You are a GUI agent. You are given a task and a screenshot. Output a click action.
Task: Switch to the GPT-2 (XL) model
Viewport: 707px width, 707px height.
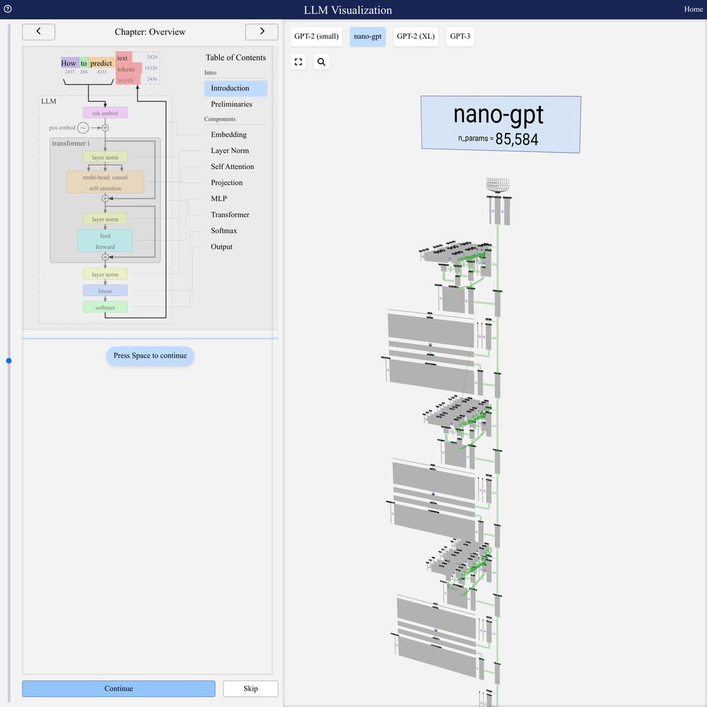click(416, 37)
